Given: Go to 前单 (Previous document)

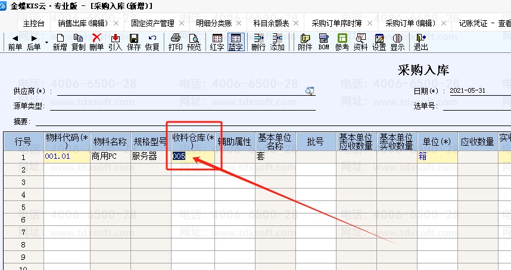Looking at the screenshot, I should [x=15, y=42].
